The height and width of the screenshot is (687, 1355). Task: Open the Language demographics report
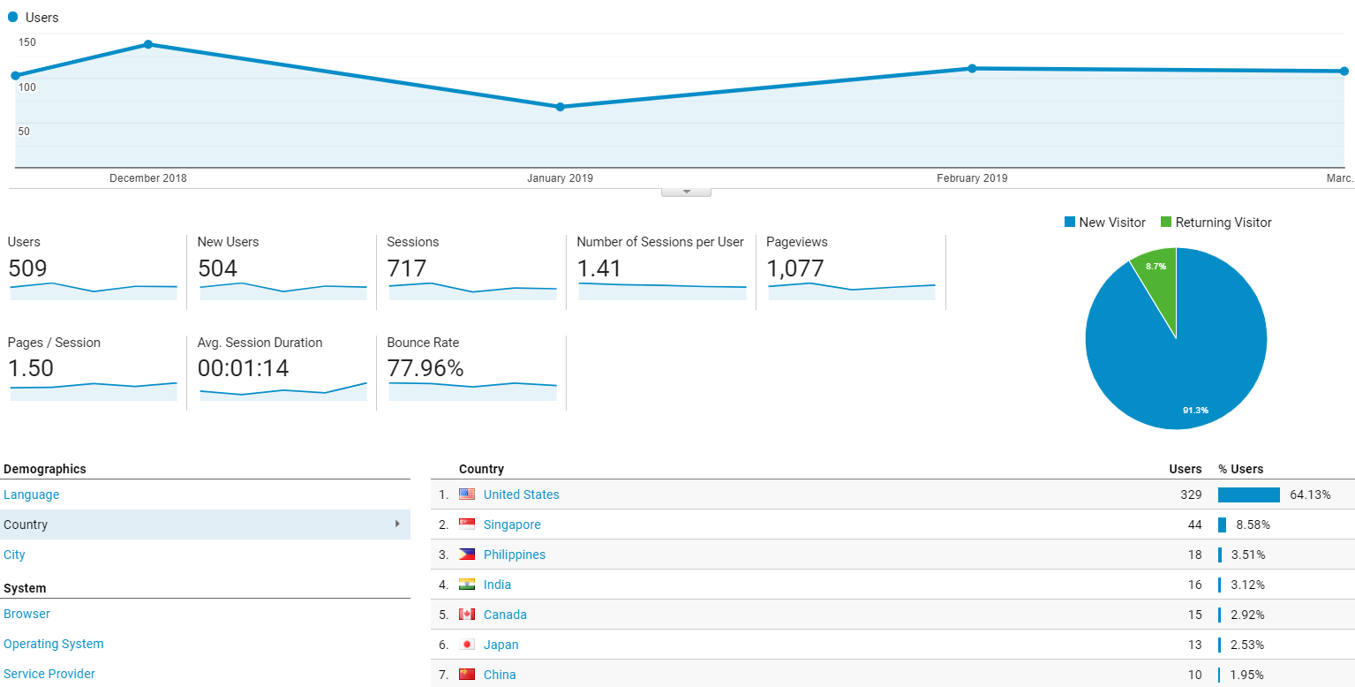tap(32, 494)
